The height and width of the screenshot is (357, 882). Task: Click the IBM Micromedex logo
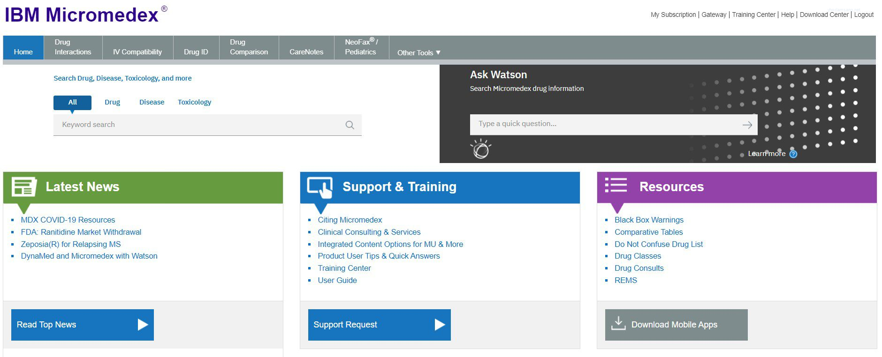[86, 15]
